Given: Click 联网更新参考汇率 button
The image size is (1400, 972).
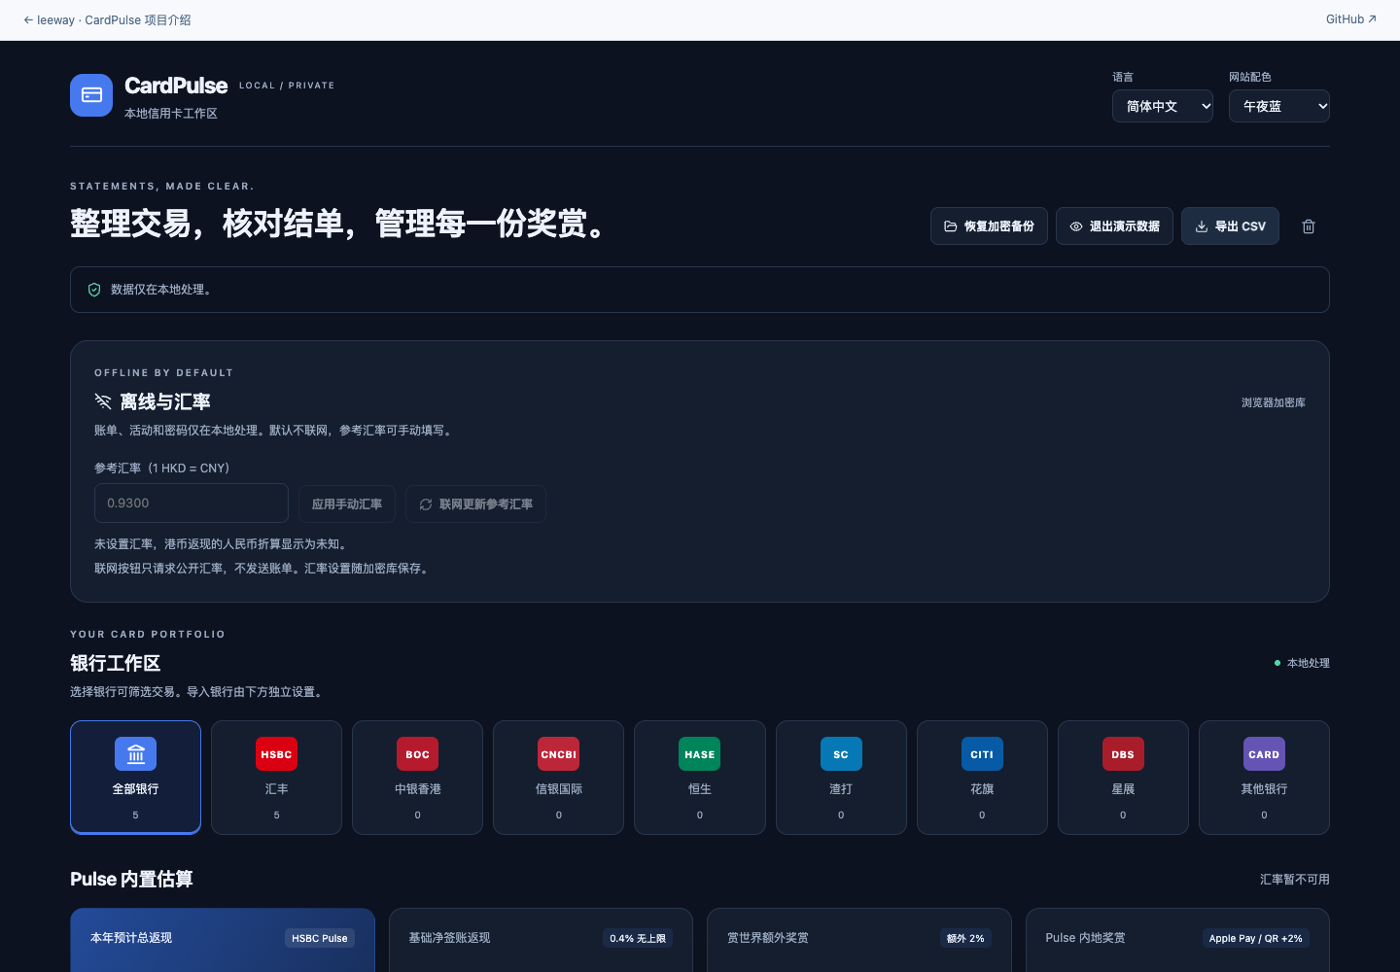Looking at the screenshot, I should [475, 504].
